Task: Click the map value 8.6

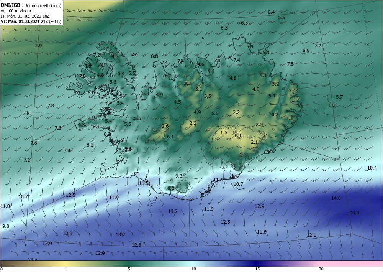Action: pyautogui.click(x=128, y=149)
